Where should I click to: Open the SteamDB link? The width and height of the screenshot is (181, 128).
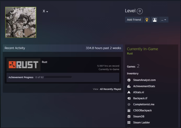[139, 117]
